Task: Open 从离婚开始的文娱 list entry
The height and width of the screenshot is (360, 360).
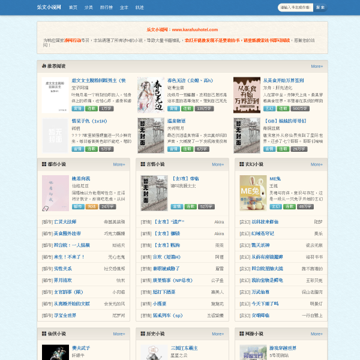Action: (71, 304)
